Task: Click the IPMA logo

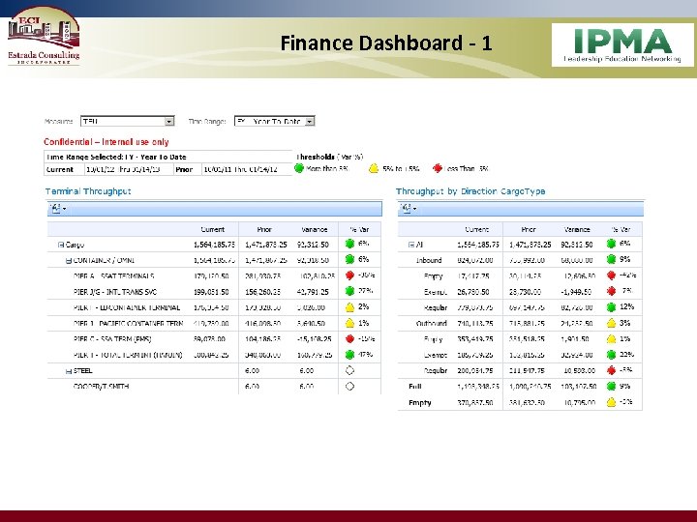Action: pos(622,44)
